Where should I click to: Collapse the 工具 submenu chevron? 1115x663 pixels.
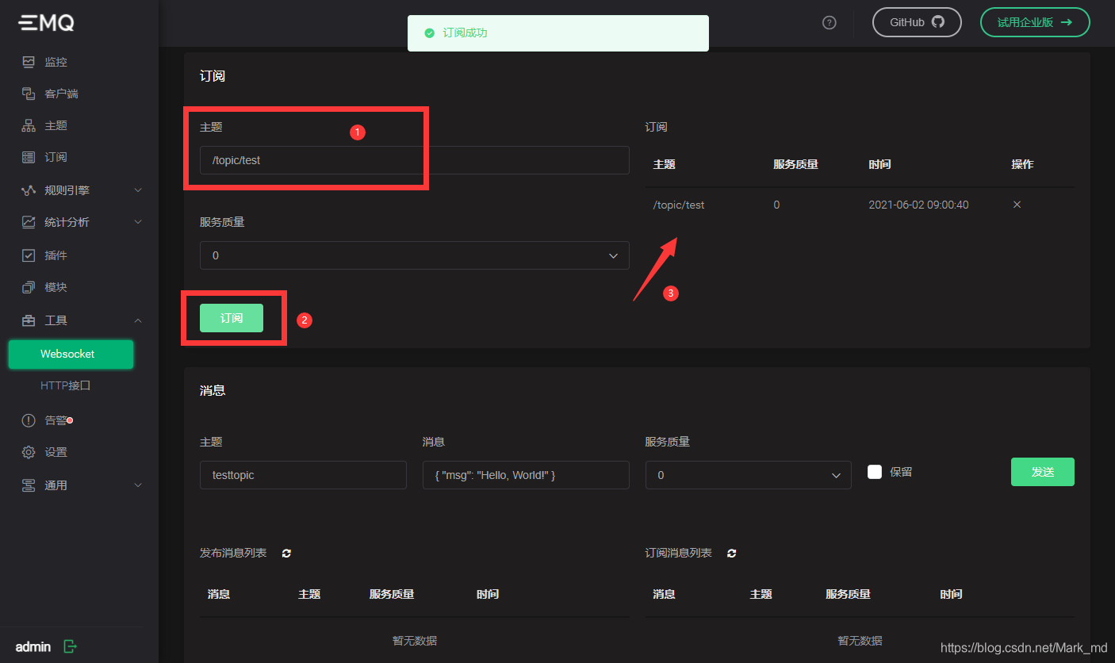pyautogui.click(x=138, y=320)
